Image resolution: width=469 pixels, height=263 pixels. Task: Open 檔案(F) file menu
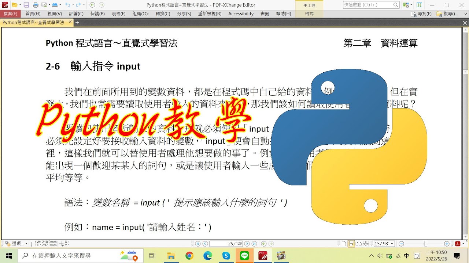coord(10,14)
